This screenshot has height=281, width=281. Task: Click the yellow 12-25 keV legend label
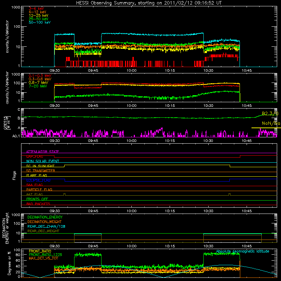[x=38, y=15]
